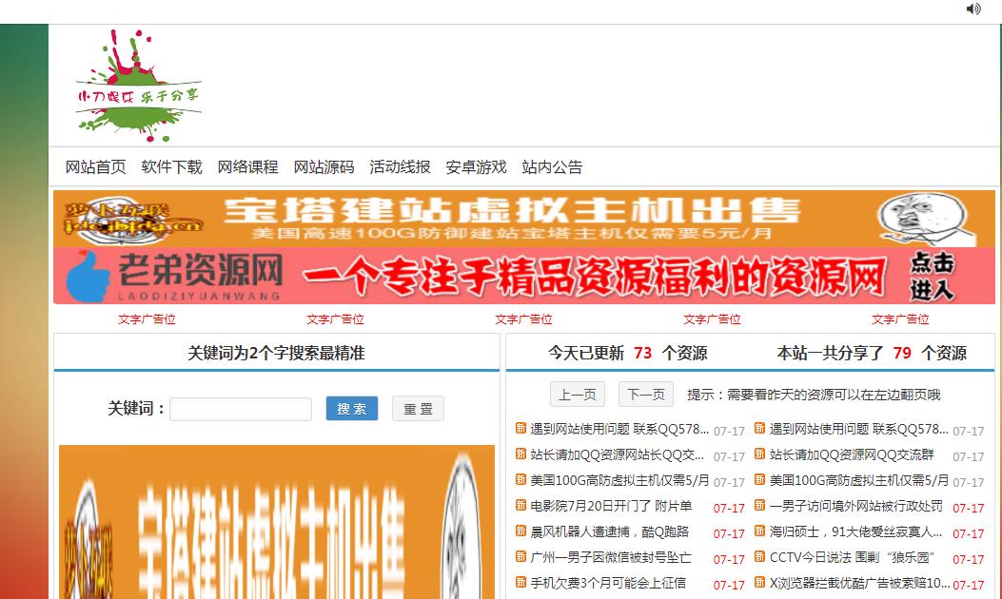Image resolution: width=1002 pixels, height=599 pixels.
Task: Click 新 icon beside CCTV今日说法 post
Action: (x=759, y=556)
